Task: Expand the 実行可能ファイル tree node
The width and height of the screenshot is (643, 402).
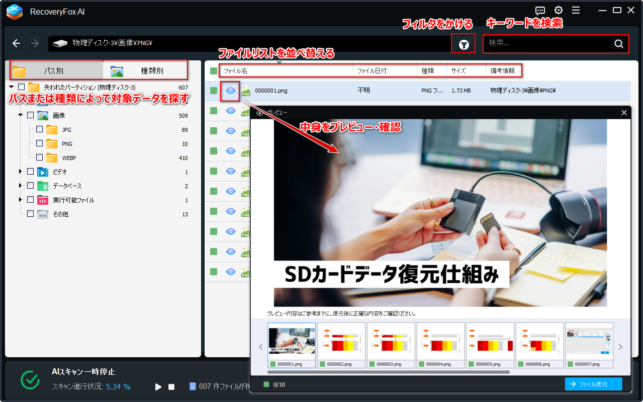Action: [21, 200]
